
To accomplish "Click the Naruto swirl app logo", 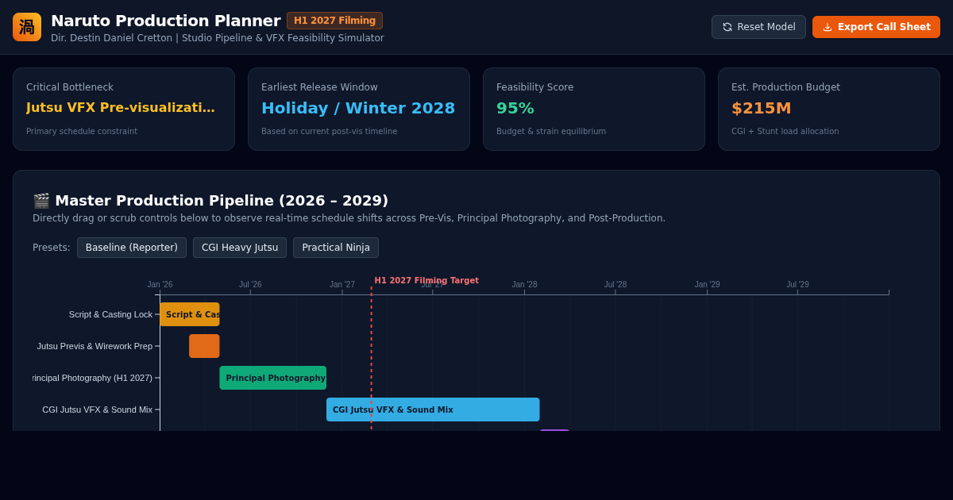I will pyautogui.click(x=27, y=27).
